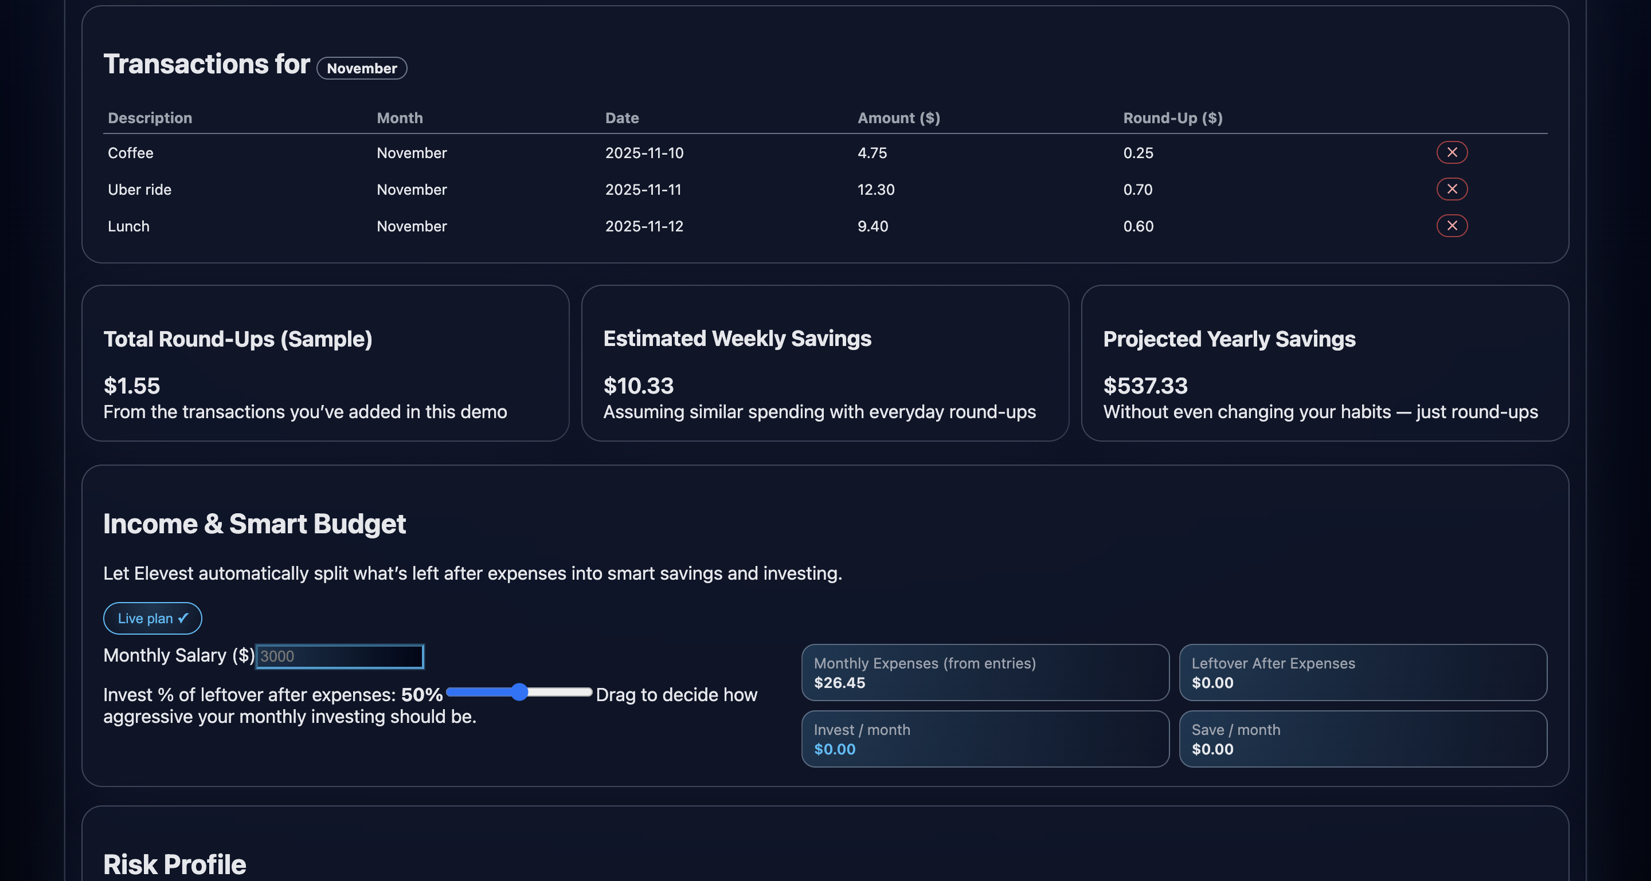Screen dimensions: 1651x881
Task: Click the November month pill
Action: point(362,69)
